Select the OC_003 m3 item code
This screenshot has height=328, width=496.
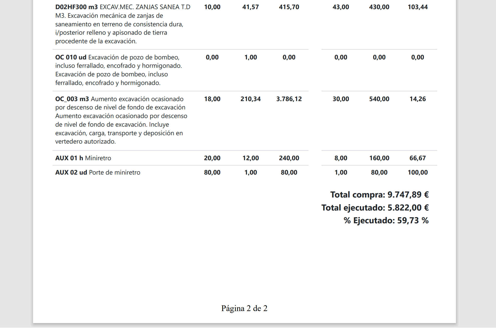pos(72,99)
